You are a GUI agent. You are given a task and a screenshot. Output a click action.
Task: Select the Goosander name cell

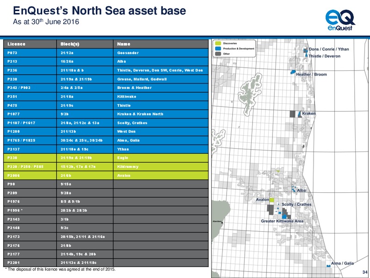point(161,53)
